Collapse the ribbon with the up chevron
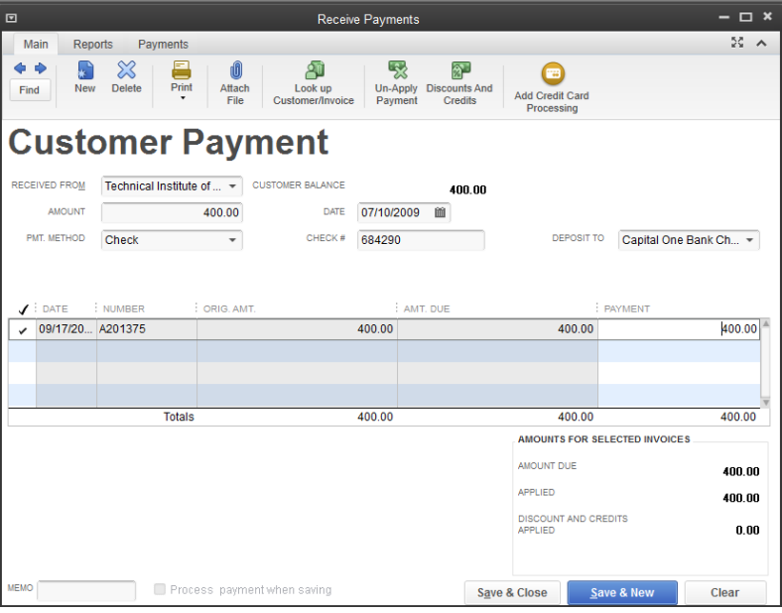Viewport: 782px width, 613px height. [x=761, y=44]
